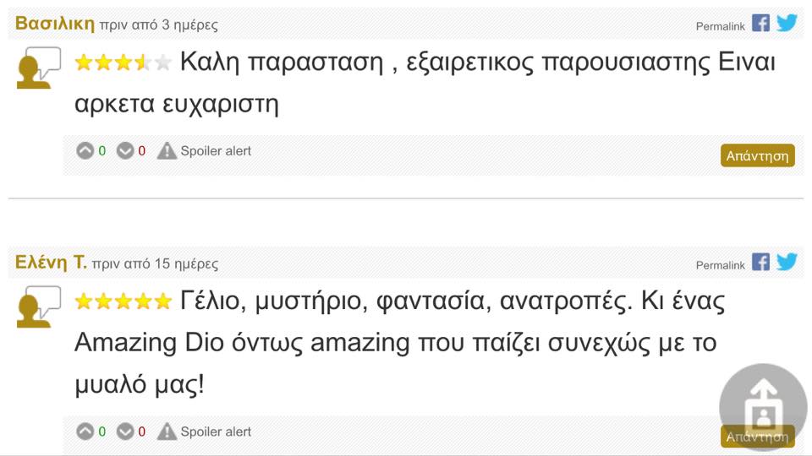Share Βασιλικη's review on Facebook
The image size is (812, 456).
click(x=760, y=24)
